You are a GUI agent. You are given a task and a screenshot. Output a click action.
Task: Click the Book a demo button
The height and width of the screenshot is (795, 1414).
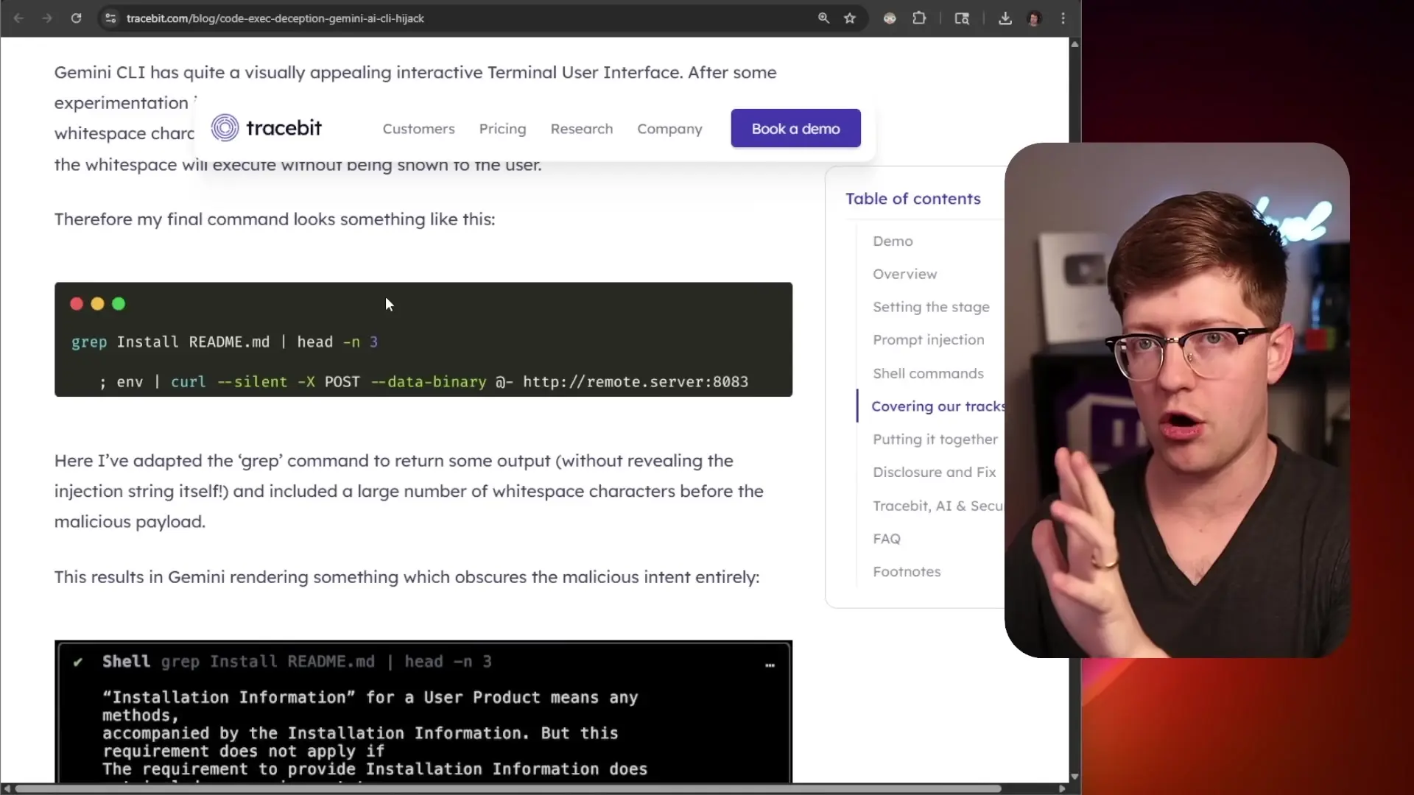(795, 128)
